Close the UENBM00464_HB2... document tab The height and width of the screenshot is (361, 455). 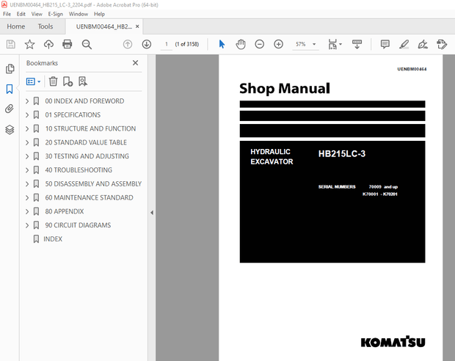[x=137, y=26]
